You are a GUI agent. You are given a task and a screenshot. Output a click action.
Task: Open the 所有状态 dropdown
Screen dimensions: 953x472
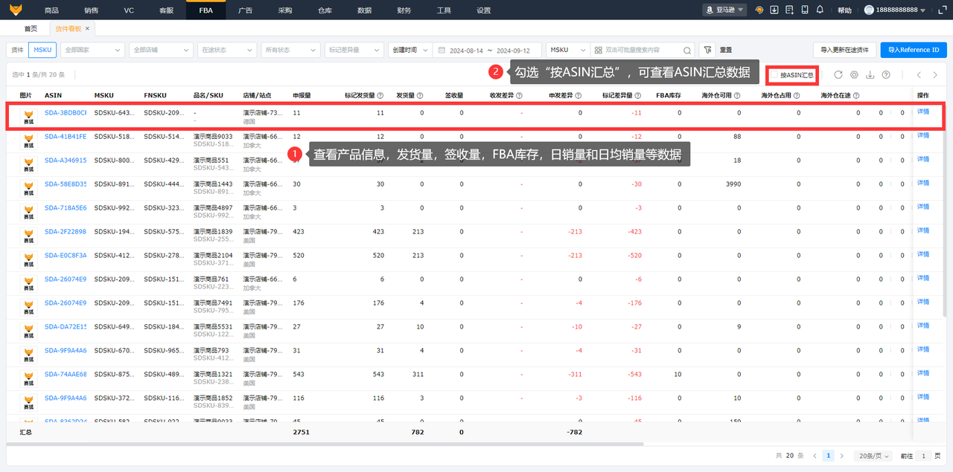click(x=291, y=50)
